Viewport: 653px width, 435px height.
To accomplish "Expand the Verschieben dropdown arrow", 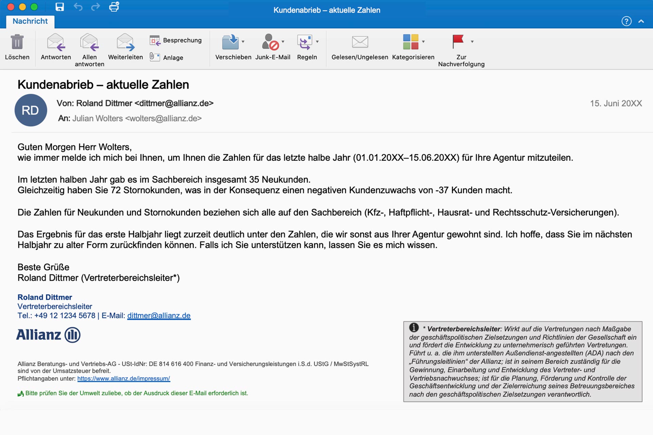I will click(243, 42).
